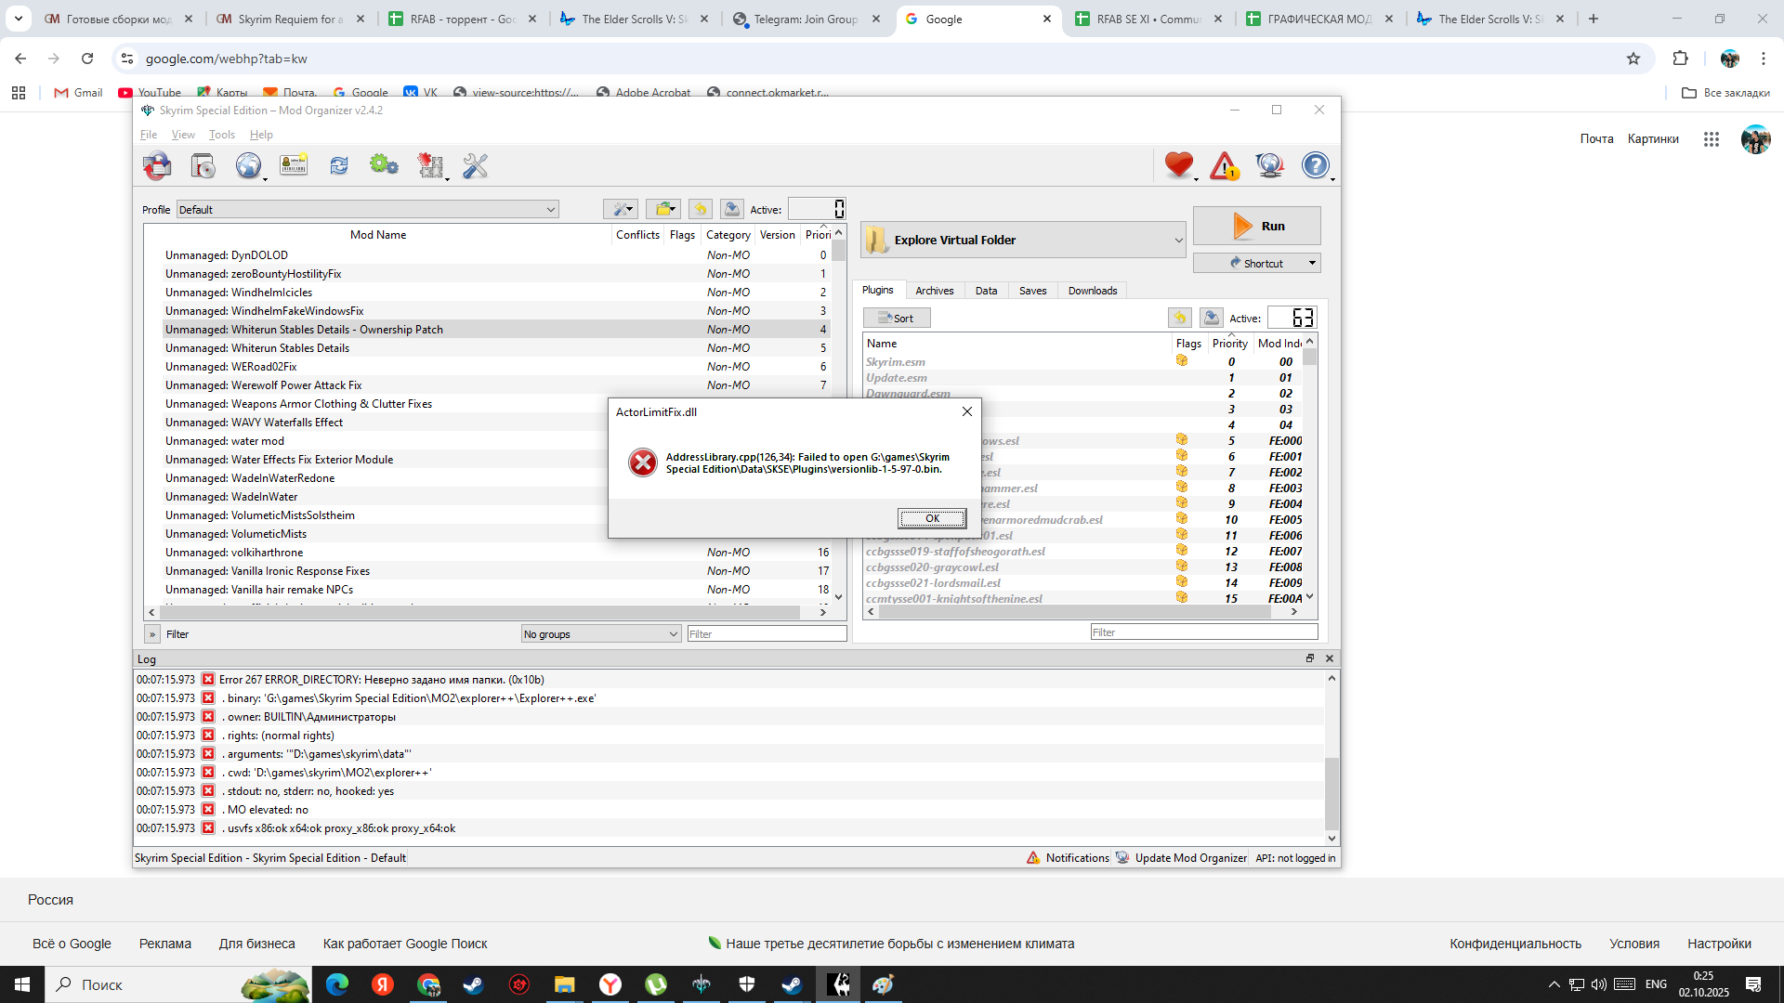Click the Conflicts column header

click(637, 235)
